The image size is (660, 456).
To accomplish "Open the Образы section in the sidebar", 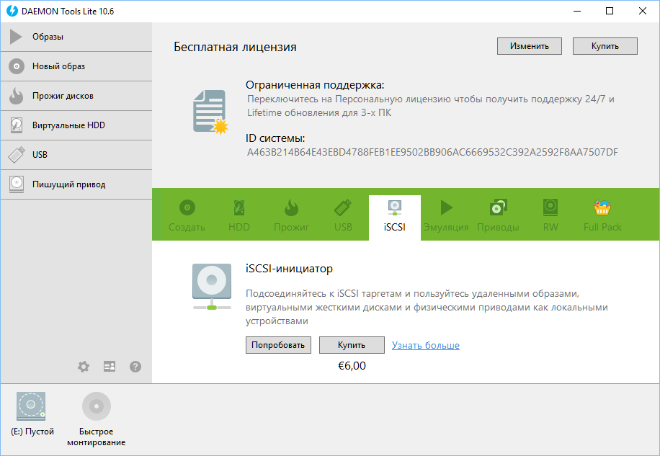I will pos(76,37).
